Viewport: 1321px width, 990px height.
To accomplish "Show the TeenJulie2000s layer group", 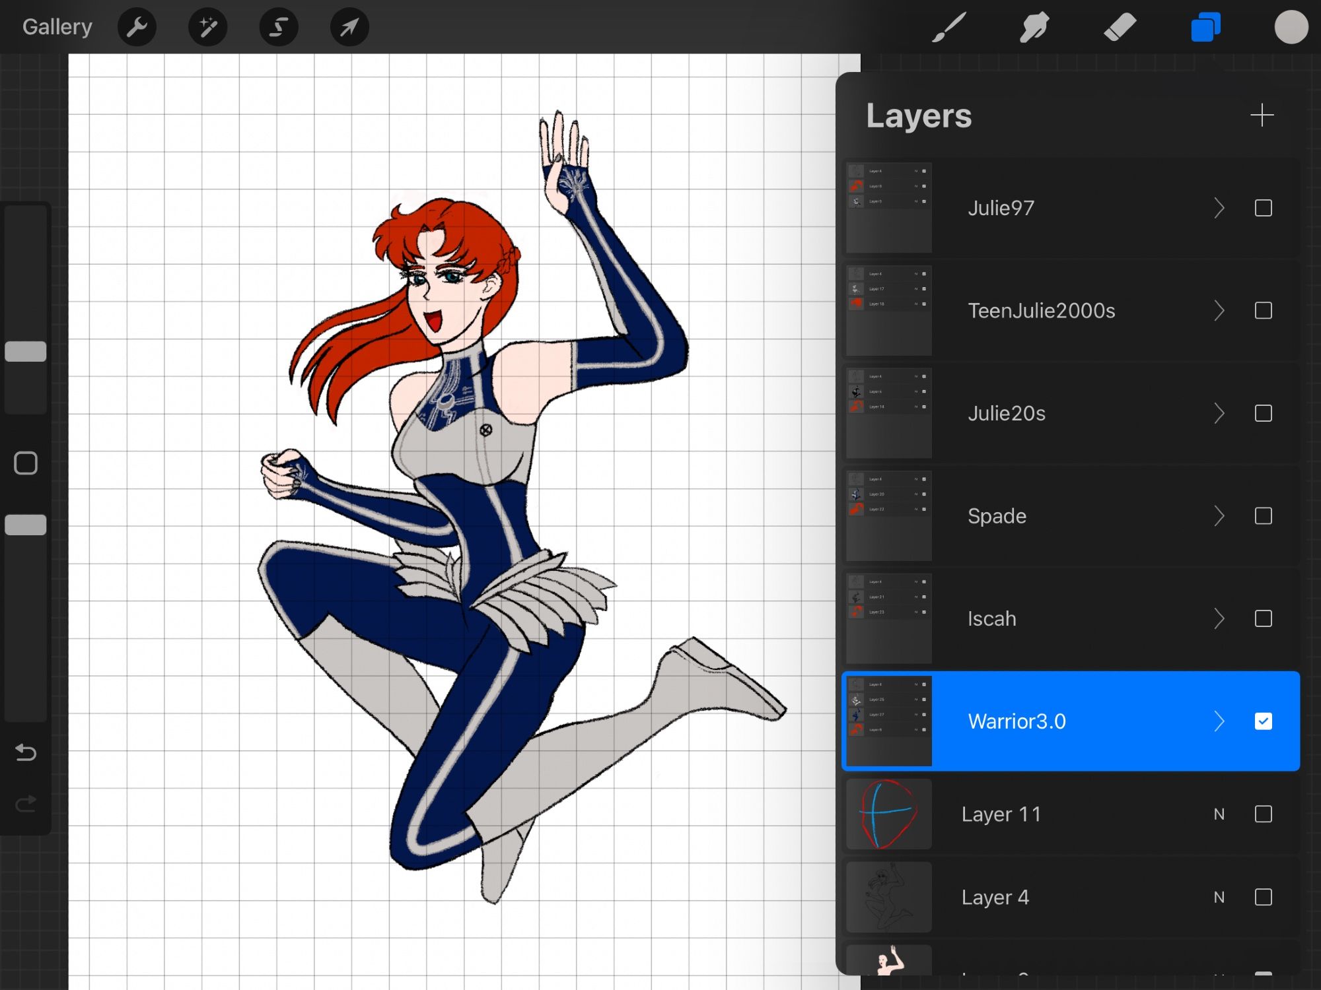I will click(x=1263, y=310).
